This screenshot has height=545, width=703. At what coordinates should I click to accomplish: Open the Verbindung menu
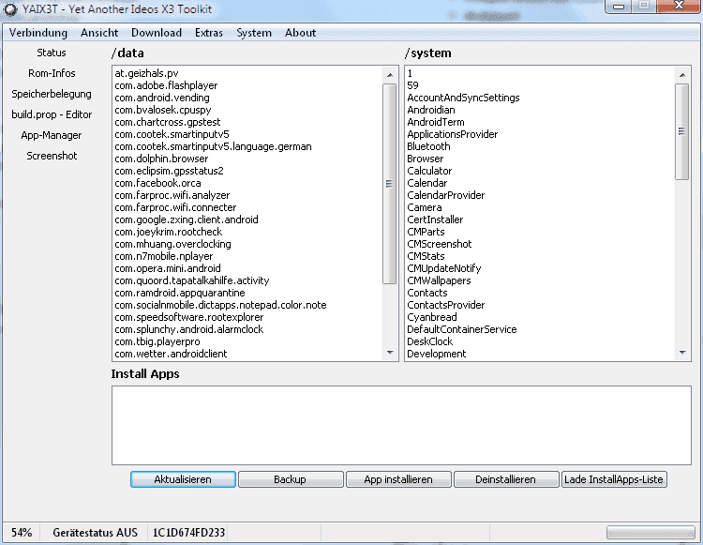(x=38, y=33)
